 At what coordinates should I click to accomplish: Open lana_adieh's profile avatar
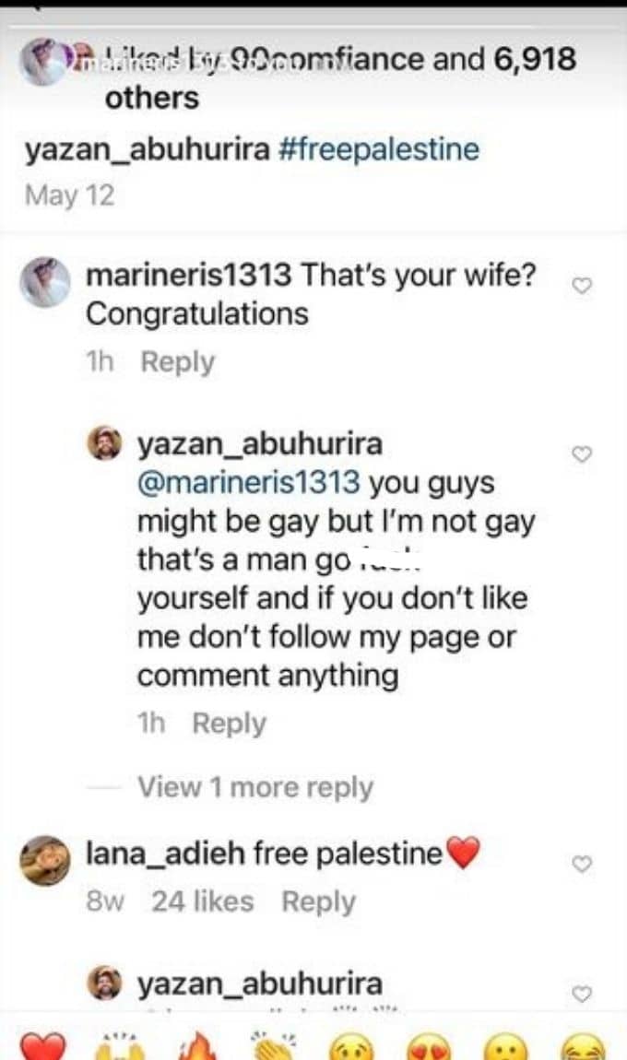tap(44, 861)
